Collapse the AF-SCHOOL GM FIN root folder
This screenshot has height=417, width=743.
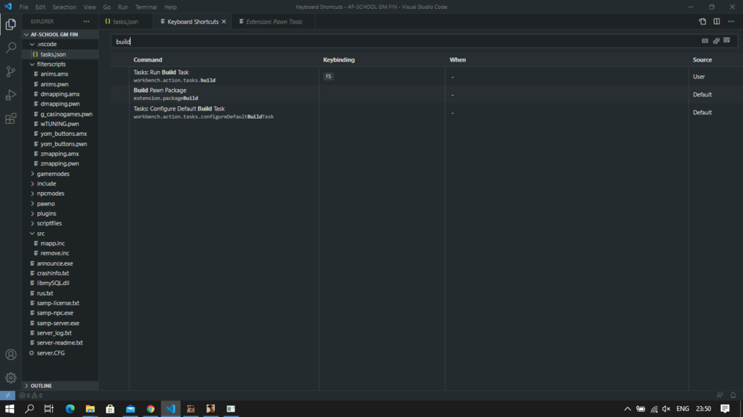60,35
